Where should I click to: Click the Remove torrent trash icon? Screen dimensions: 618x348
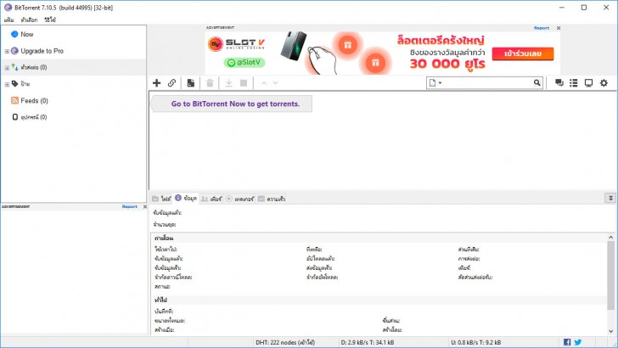[210, 83]
